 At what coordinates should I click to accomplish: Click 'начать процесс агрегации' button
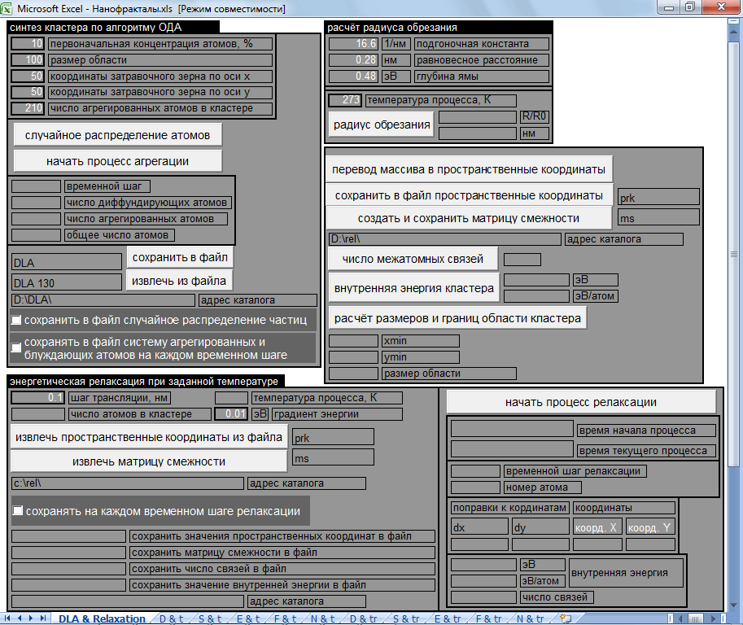pyautogui.click(x=117, y=161)
